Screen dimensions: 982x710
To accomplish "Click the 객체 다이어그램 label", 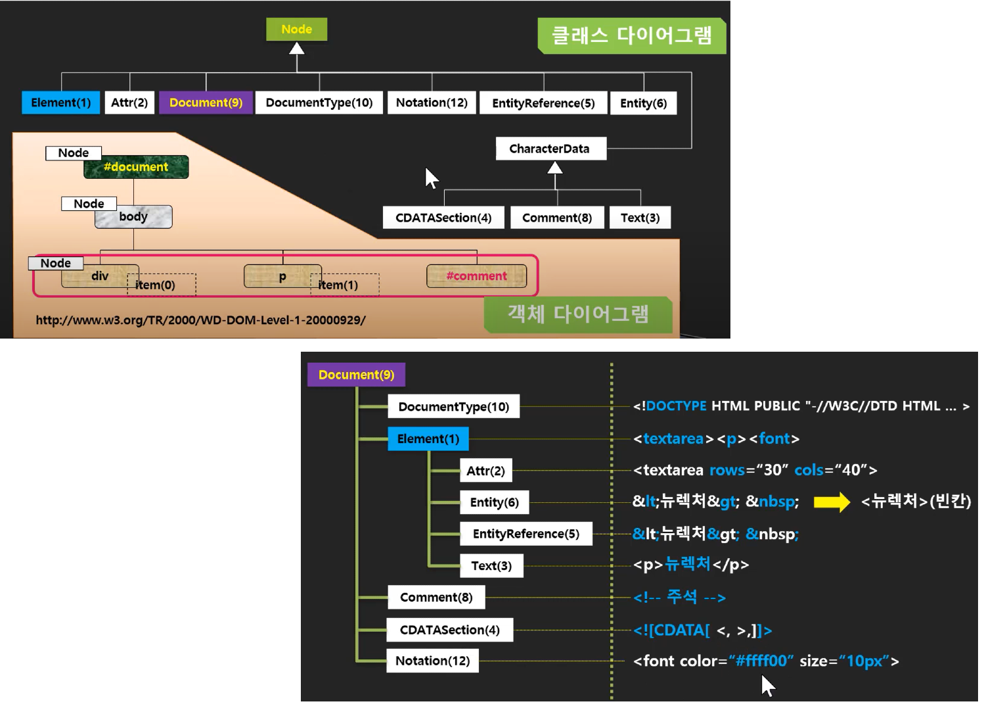I will coord(578,314).
